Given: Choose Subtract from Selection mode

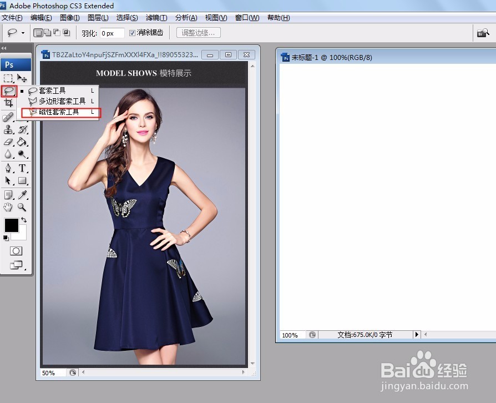Looking at the screenshot, I should (x=57, y=33).
